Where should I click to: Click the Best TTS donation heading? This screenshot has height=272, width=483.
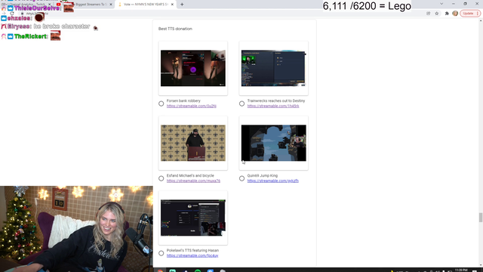(175, 29)
